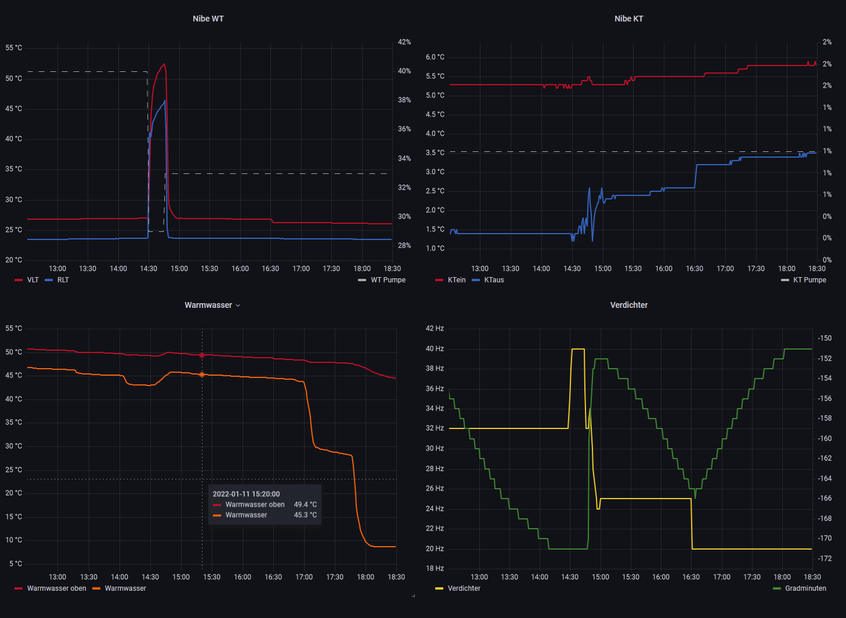846x618 pixels.
Task: Click the grey WT Pumpe legend color swatch
Action: point(362,280)
